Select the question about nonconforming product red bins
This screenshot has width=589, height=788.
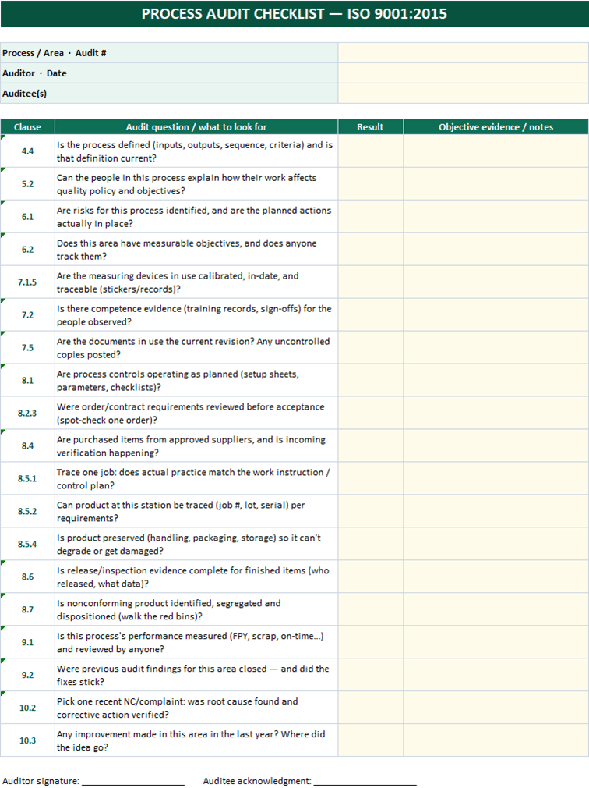pyautogui.click(x=196, y=609)
